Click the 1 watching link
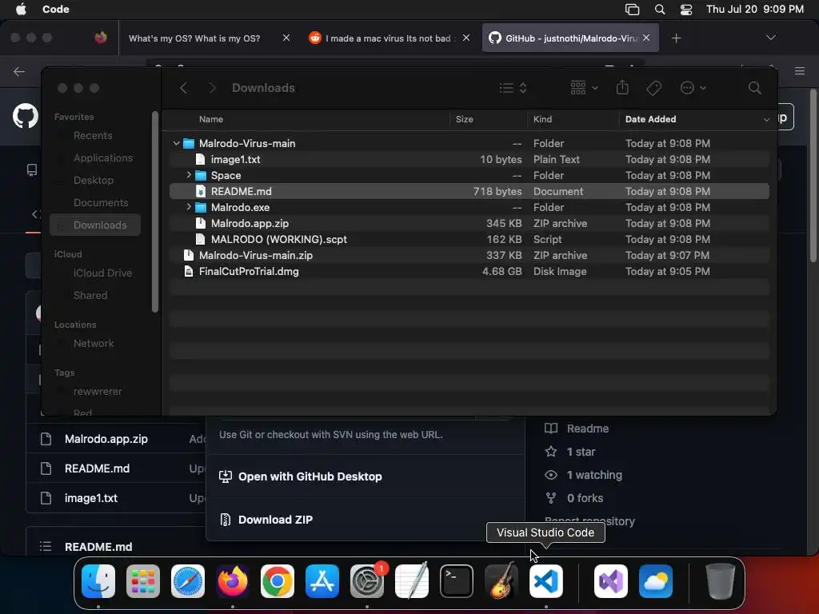The height and width of the screenshot is (614, 819). pos(594,475)
